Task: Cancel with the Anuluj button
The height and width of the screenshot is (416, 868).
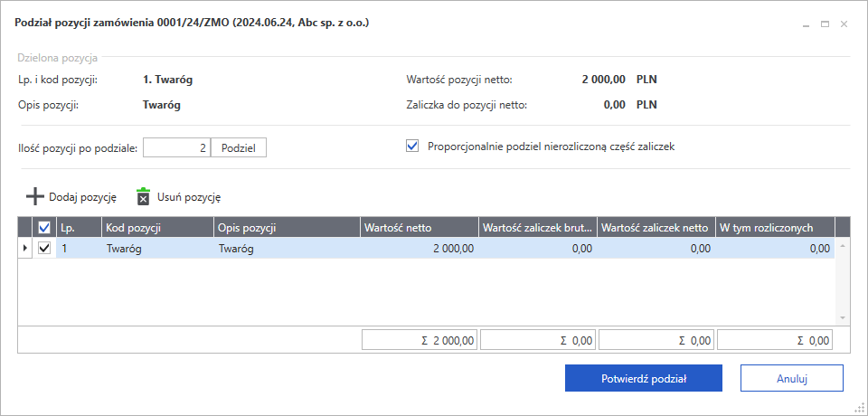Action: (791, 378)
